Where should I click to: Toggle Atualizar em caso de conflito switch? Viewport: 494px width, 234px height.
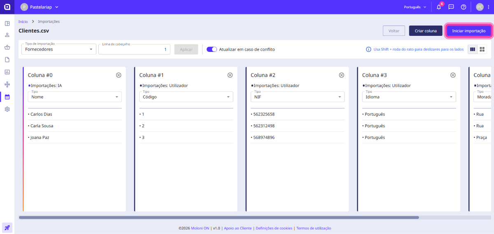click(212, 49)
